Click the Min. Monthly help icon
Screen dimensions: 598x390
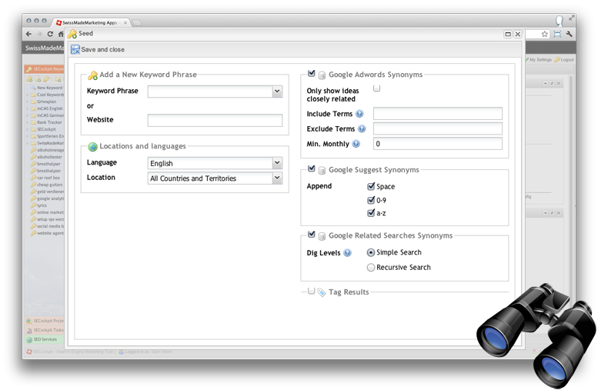coord(356,144)
